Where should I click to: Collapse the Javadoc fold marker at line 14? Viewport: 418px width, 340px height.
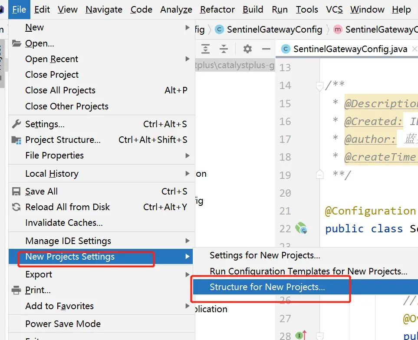click(x=320, y=86)
